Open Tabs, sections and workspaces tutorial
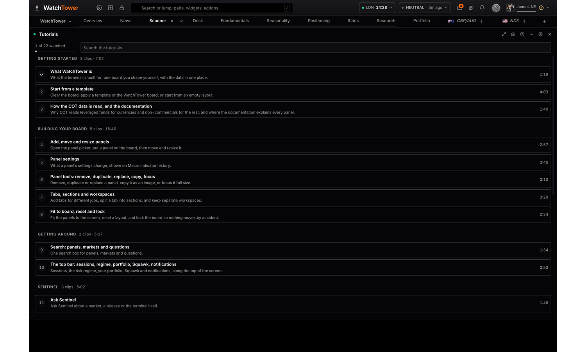This screenshot has height=352, width=586. 293,197
